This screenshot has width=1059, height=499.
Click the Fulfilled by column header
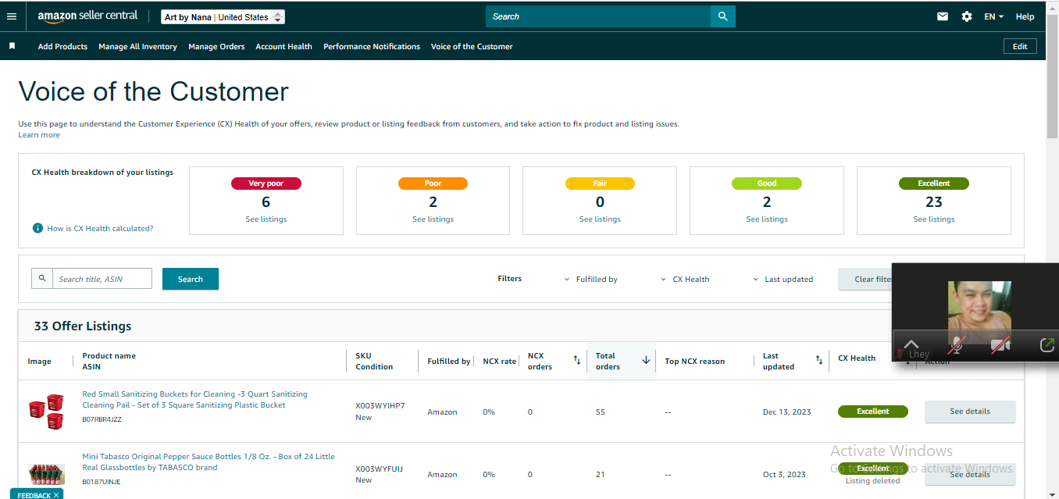[448, 361]
